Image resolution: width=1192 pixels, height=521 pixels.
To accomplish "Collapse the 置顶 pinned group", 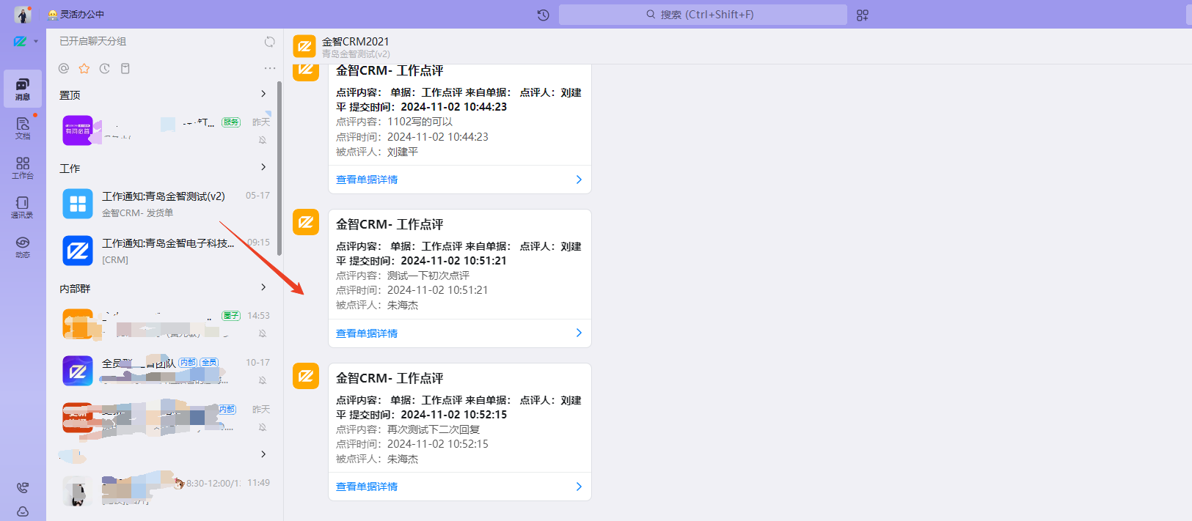I will pyautogui.click(x=263, y=94).
